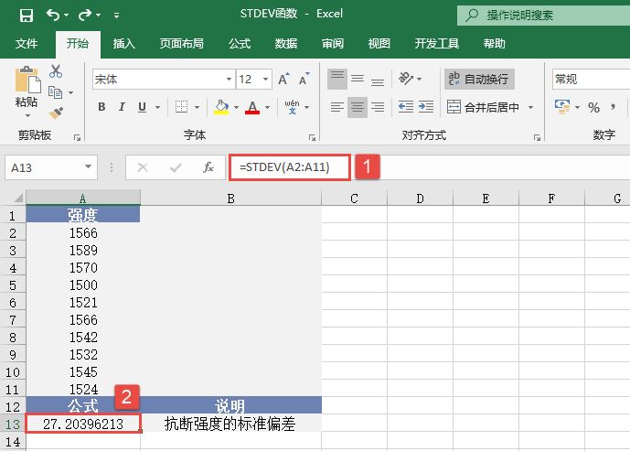This screenshot has height=451, width=630.
Task: Select the Format Painter brush
Action: [56, 113]
